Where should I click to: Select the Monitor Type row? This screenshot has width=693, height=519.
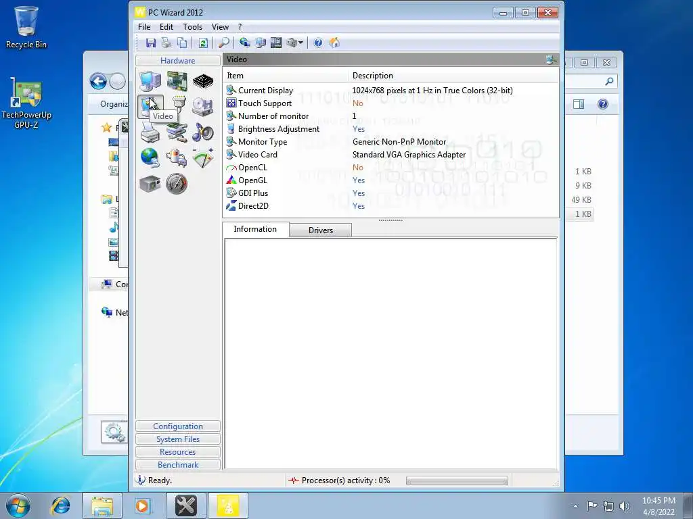(x=390, y=142)
